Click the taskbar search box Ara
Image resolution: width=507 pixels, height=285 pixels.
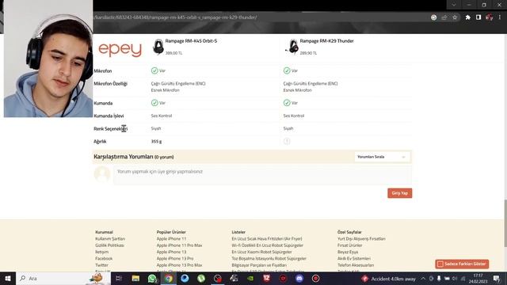(63, 278)
